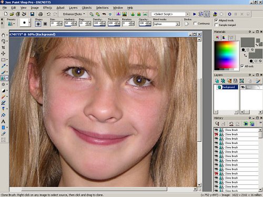This screenshot has width=263, height=197.
Task: Open the Effects menu
Action: (x=47, y=8)
